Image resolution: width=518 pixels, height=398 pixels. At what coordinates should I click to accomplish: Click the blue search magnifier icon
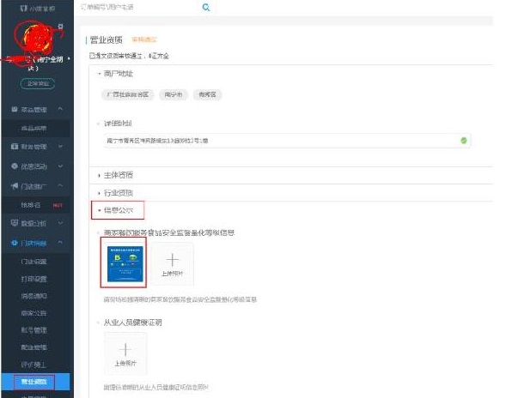coord(206,8)
